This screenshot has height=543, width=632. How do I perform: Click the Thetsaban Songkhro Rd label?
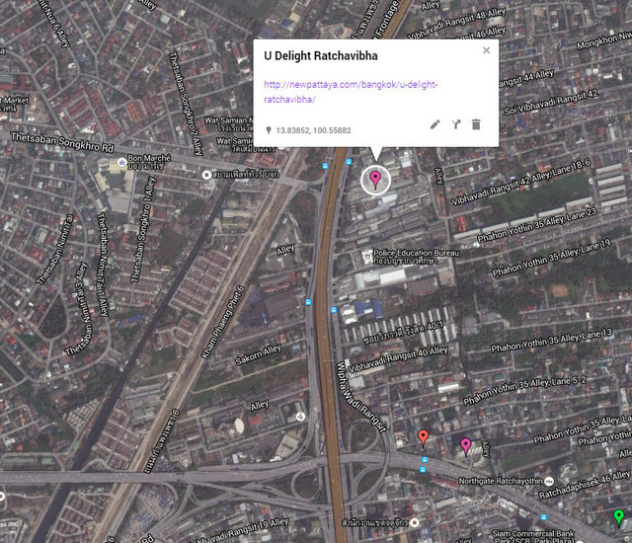62,142
